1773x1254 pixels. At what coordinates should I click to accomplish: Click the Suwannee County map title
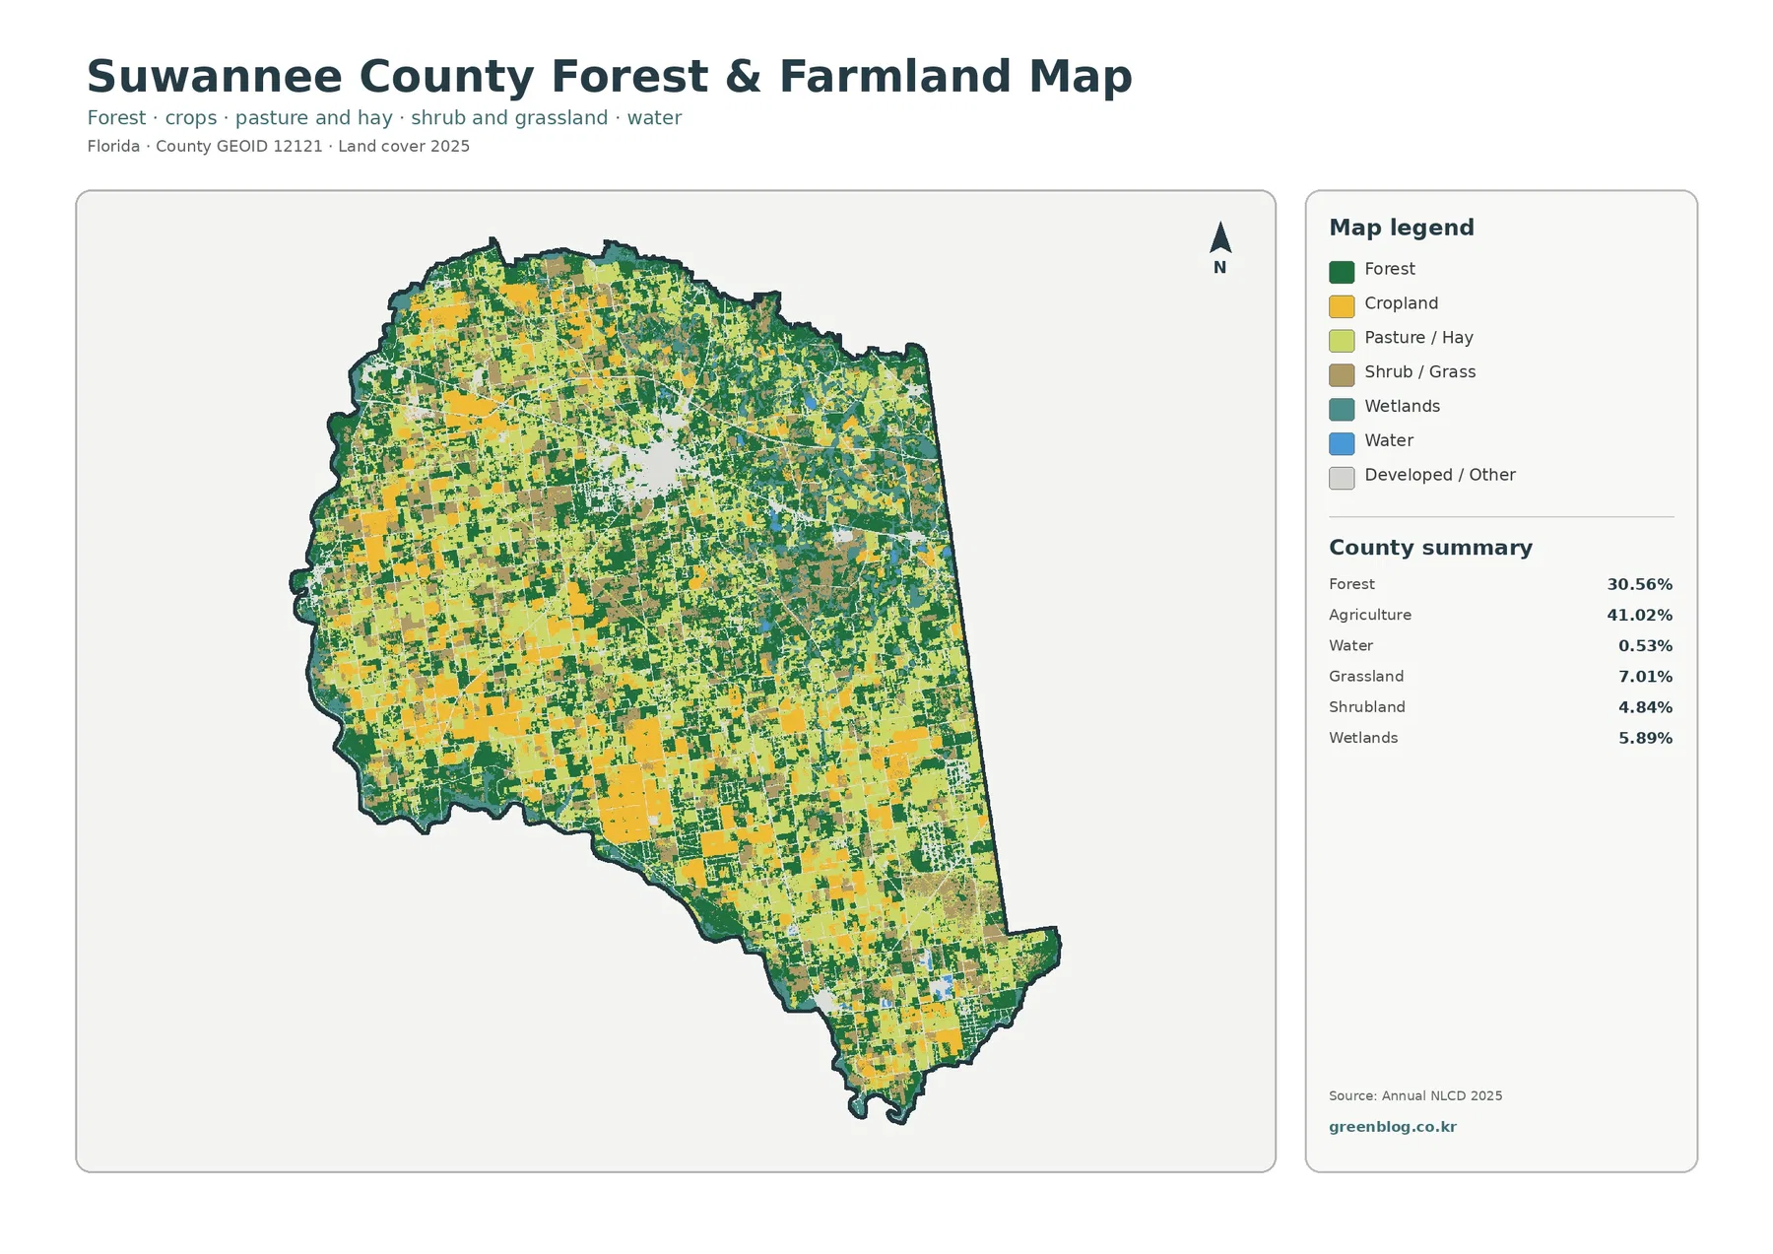point(610,77)
